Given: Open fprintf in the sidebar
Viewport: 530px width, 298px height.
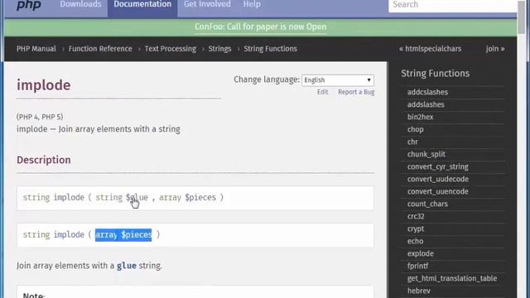Looking at the screenshot, I should tap(417, 267).
